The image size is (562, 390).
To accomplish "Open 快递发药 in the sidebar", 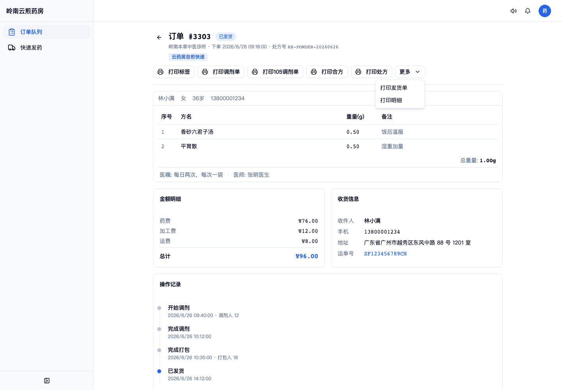I will pyautogui.click(x=46, y=48).
